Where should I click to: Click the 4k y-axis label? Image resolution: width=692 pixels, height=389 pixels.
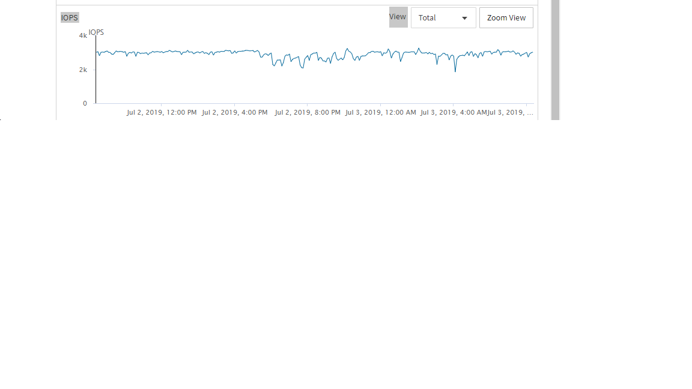[x=83, y=36]
